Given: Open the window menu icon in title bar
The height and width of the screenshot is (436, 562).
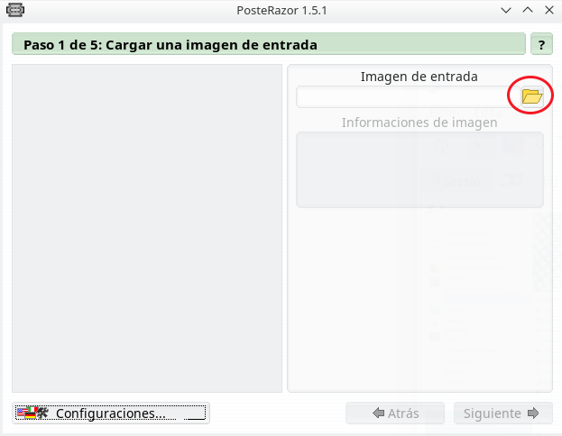Looking at the screenshot, I should pos(15,10).
